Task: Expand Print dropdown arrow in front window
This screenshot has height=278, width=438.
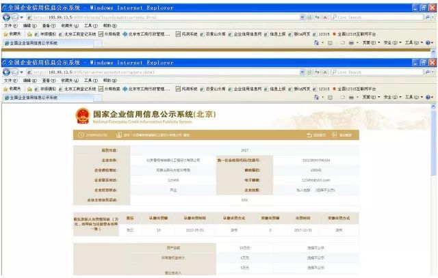Action: 357,98
